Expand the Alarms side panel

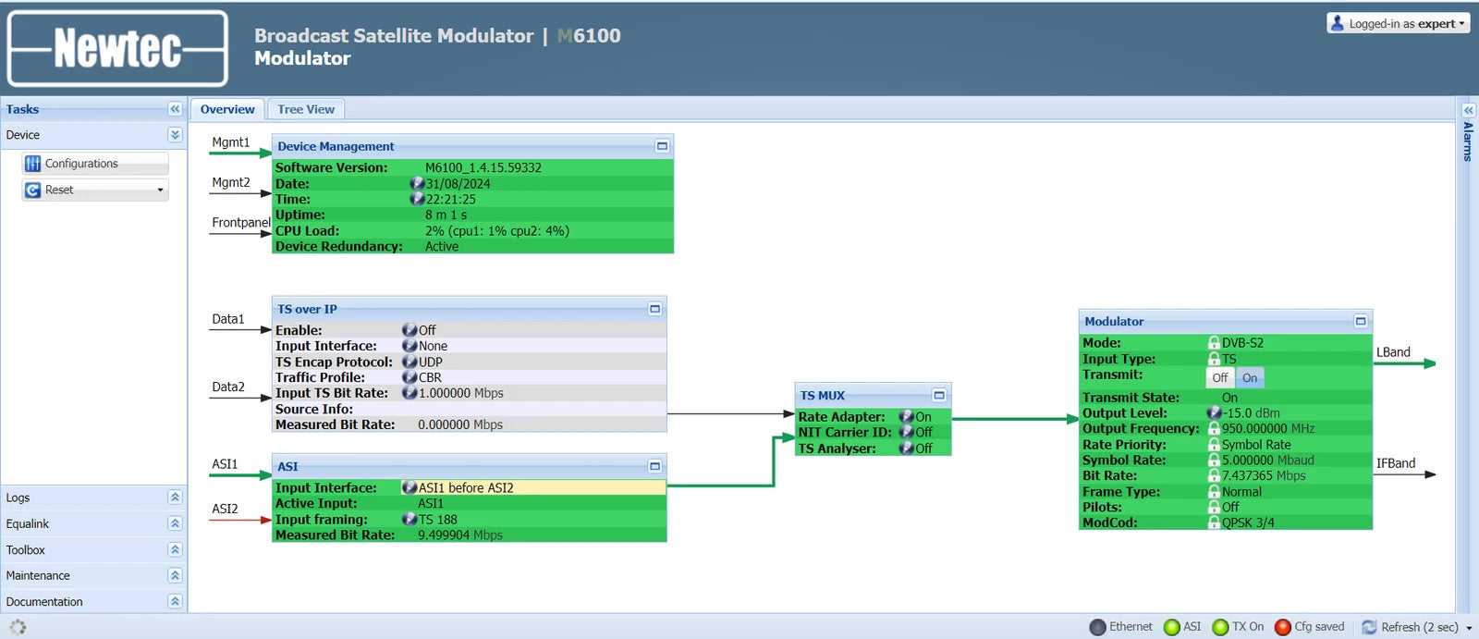1468,110
